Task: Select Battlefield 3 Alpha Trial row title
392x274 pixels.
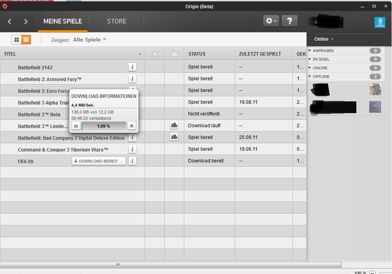Action: click(x=43, y=103)
